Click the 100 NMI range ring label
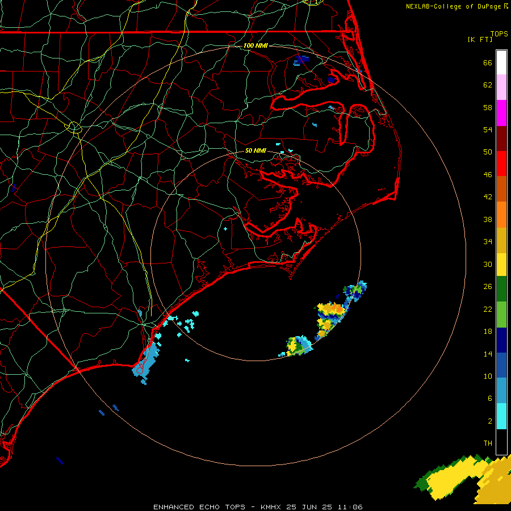The height and width of the screenshot is (511, 511). 256,45
